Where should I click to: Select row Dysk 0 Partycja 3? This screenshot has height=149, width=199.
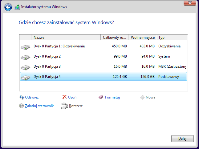tap(104, 66)
